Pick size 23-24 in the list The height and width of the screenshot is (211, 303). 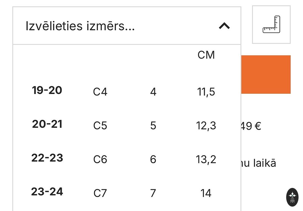tap(47, 191)
